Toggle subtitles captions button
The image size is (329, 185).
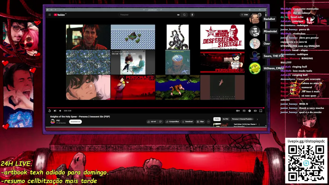(x=244, y=111)
